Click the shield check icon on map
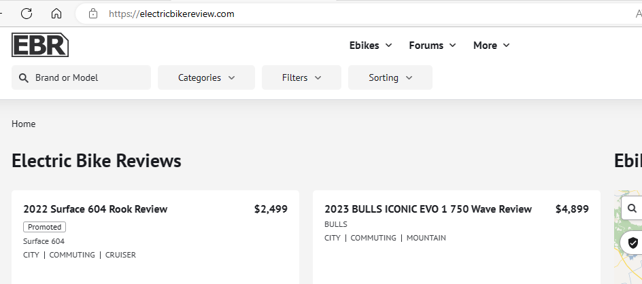This screenshot has height=284, width=642. click(633, 243)
